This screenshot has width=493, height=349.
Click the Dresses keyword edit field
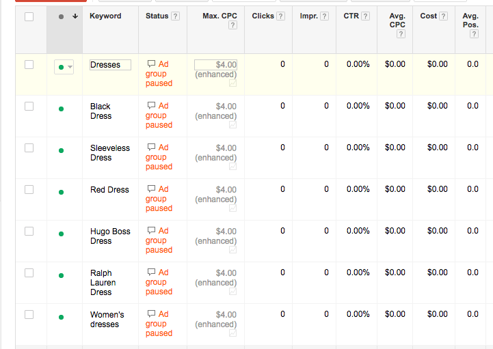pyautogui.click(x=110, y=65)
